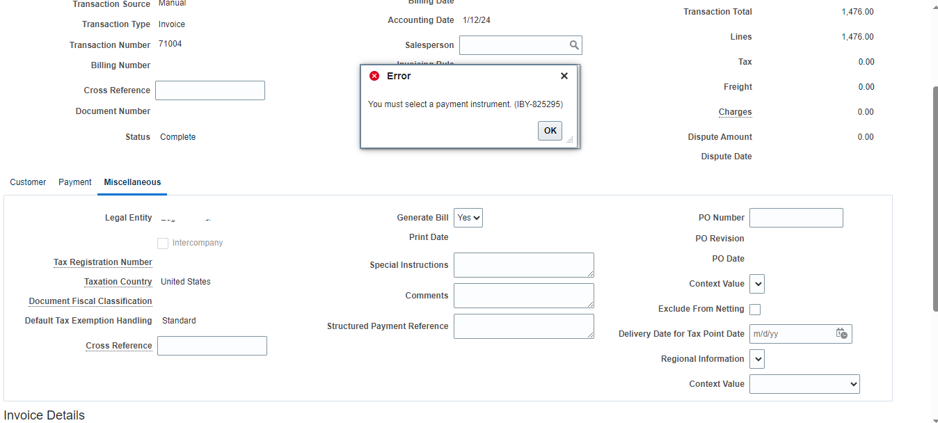This screenshot has width=938, height=423.
Task: Open the Context Value dropdown near PO Date
Action: point(756,284)
